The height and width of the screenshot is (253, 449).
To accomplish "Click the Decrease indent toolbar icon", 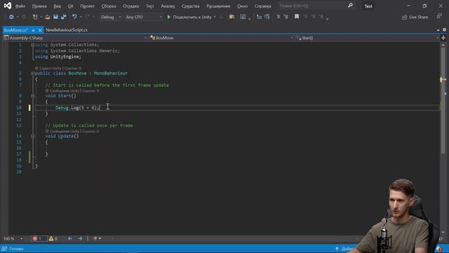I will pos(278,17).
